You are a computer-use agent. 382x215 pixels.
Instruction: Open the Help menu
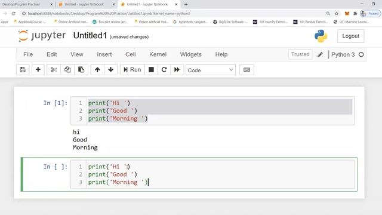[x=221, y=54]
